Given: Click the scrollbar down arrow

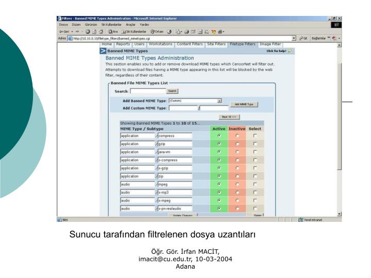Looking at the screenshot, I should coord(339,214).
